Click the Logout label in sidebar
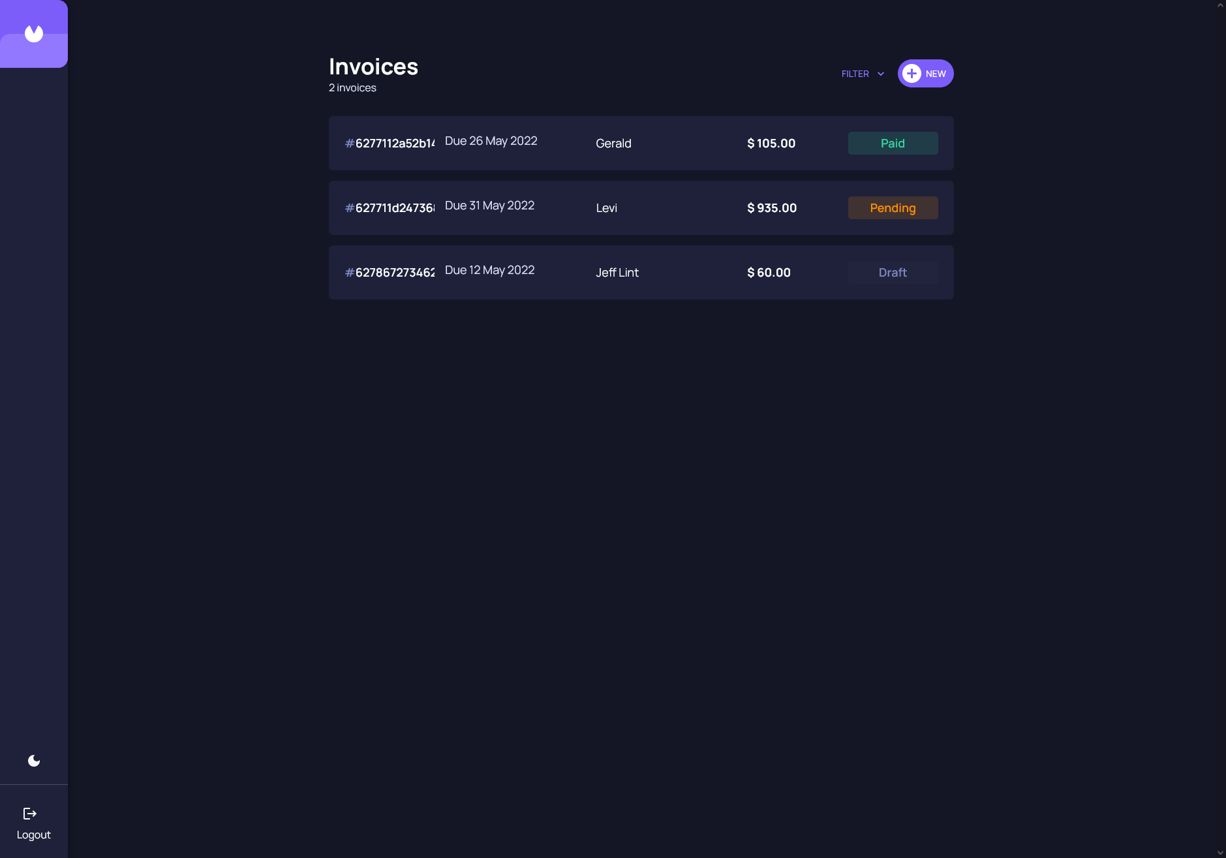Viewport: 1226px width, 858px height. click(x=34, y=835)
